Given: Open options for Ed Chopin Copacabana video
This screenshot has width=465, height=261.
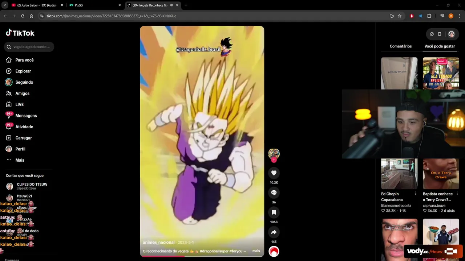Looking at the screenshot, I should tap(416, 194).
